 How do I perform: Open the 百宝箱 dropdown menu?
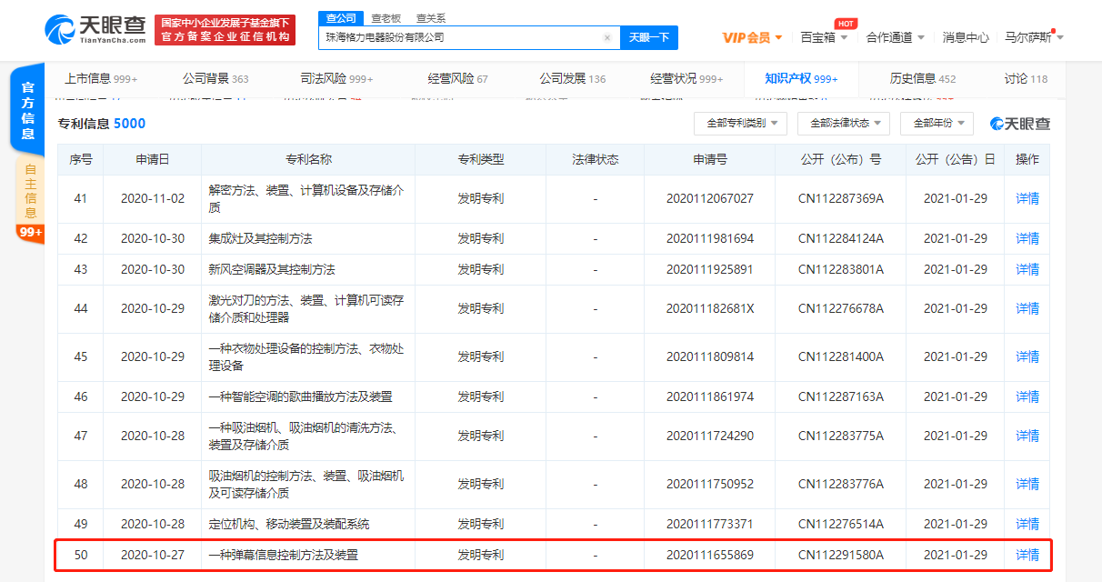point(825,37)
